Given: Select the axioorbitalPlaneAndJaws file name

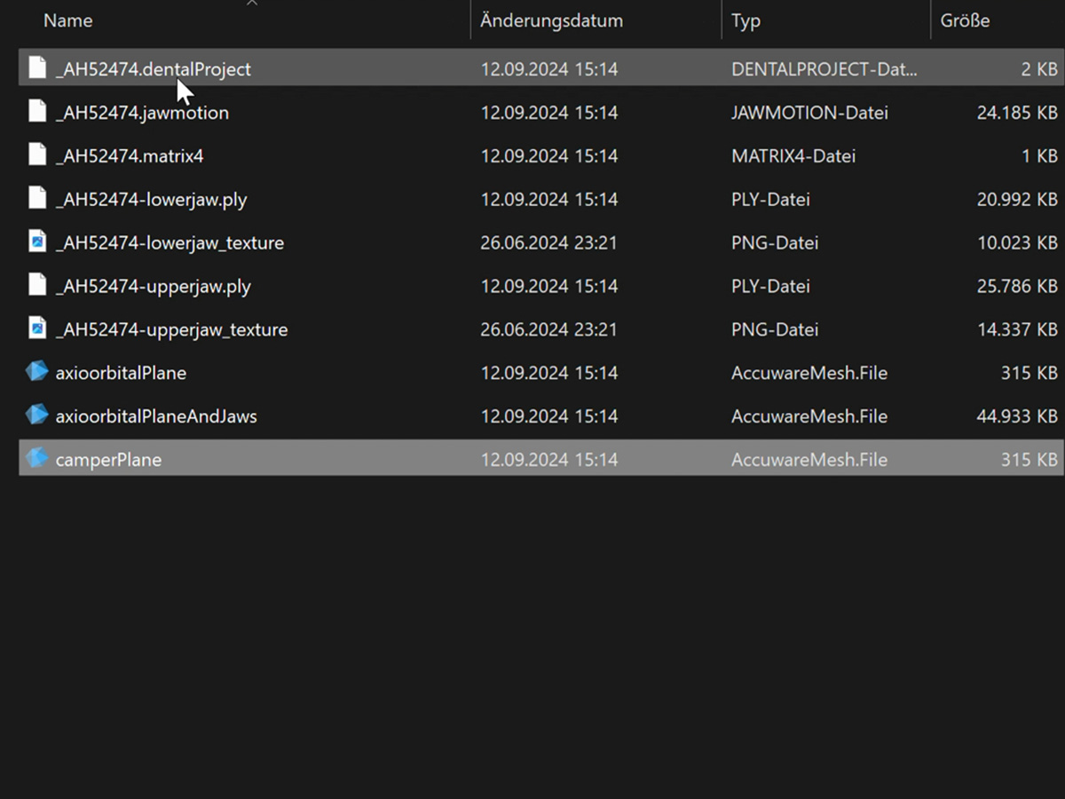Looking at the screenshot, I should (x=156, y=415).
